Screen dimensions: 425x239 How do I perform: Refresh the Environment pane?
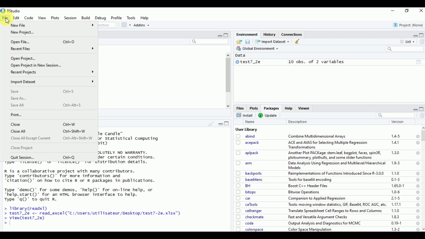[422, 42]
